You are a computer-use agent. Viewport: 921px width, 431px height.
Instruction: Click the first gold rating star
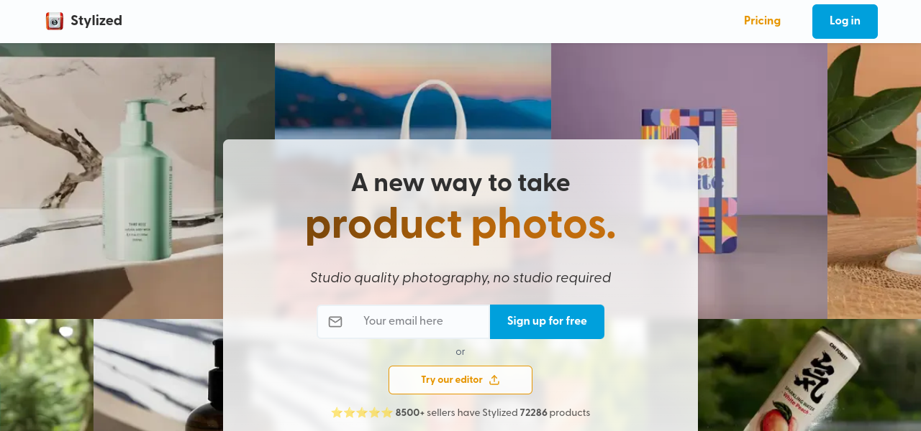point(337,413)
